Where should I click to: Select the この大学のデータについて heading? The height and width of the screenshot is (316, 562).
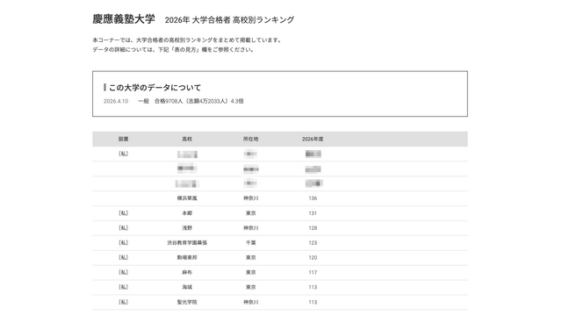155,88
